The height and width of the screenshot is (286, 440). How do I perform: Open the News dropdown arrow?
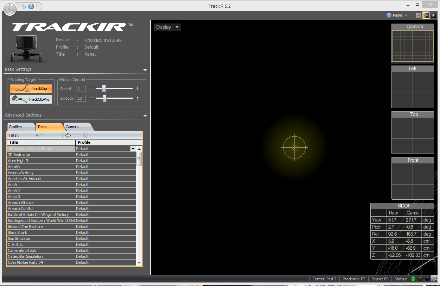pyautogui.click(x=406, y=15)
